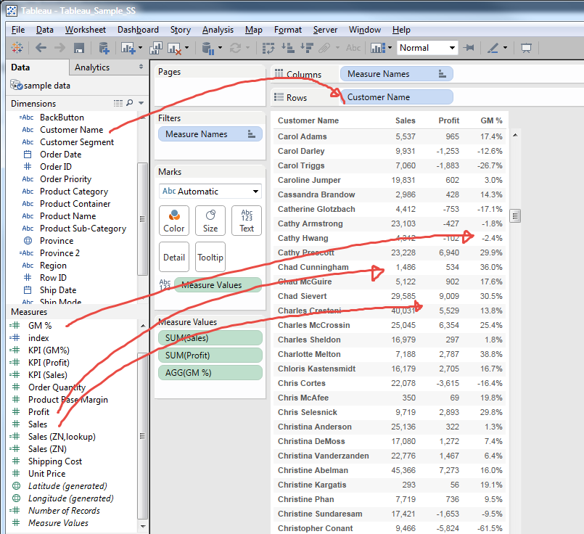Click the Measure Names pill in Columns
This screenshot has width=584, height=534.
[x=397, y=74]
